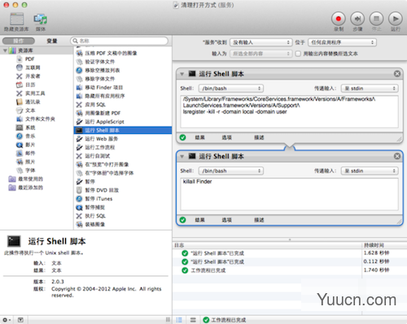Focus the 名称 search field
The height and width of the screenshot is (324, 407).
pos(120,41)
